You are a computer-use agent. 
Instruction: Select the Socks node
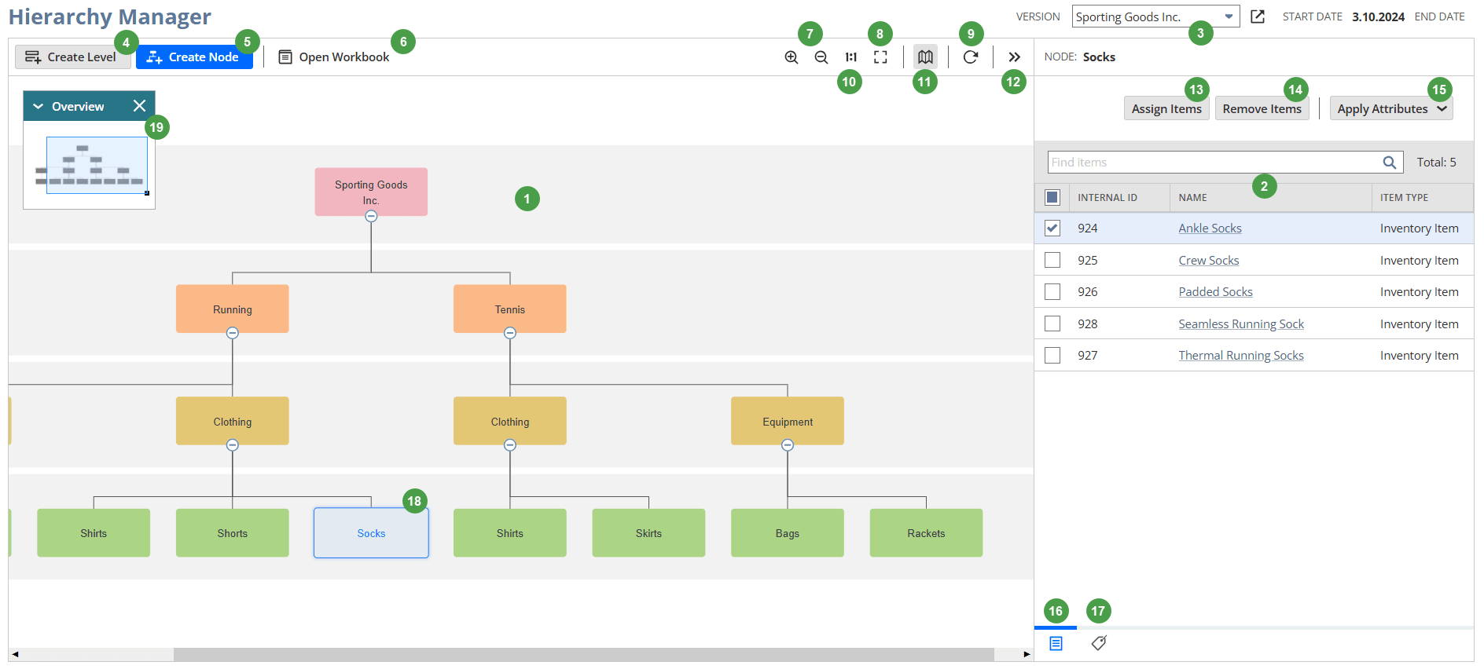371,533
